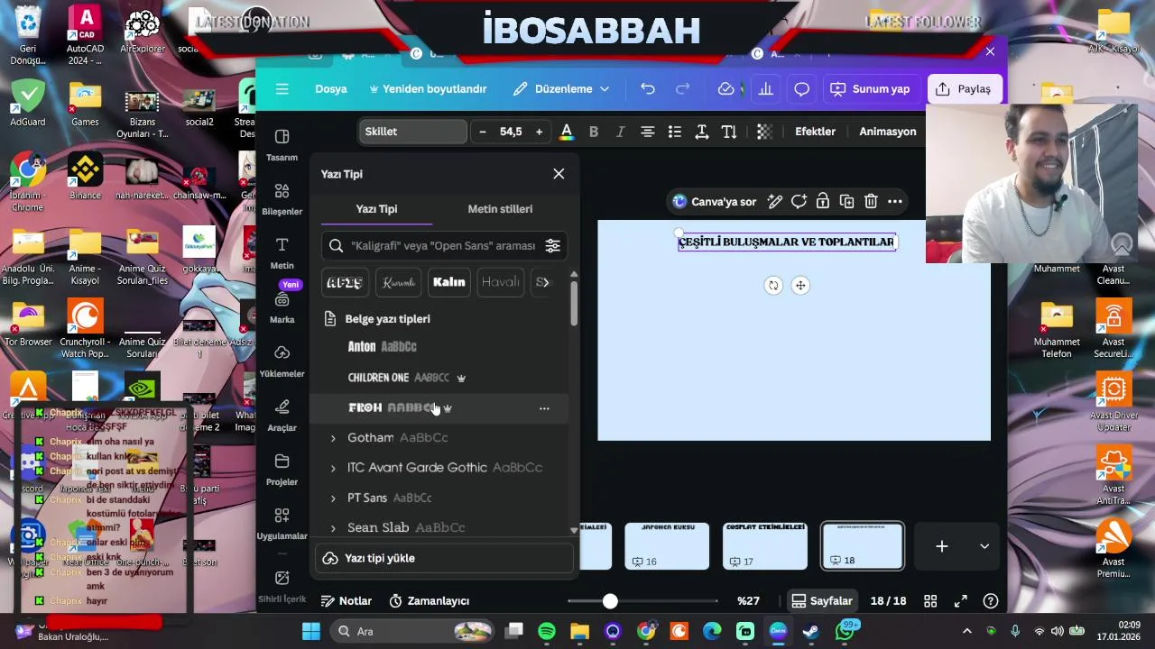Expand the ITC Avant Garde Gothic family

333,468
